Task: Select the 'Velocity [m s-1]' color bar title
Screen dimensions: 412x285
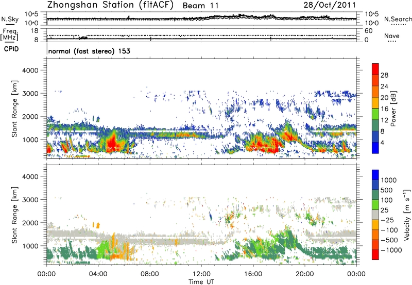Action: click(x=407, y=215)
